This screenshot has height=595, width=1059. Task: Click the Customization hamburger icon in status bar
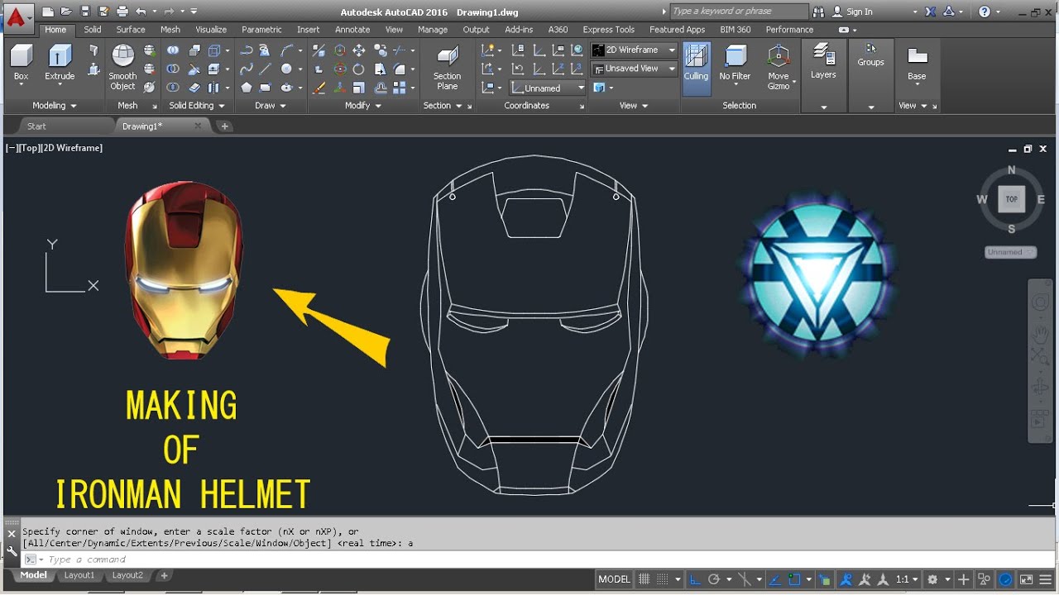click(1046, 579)
